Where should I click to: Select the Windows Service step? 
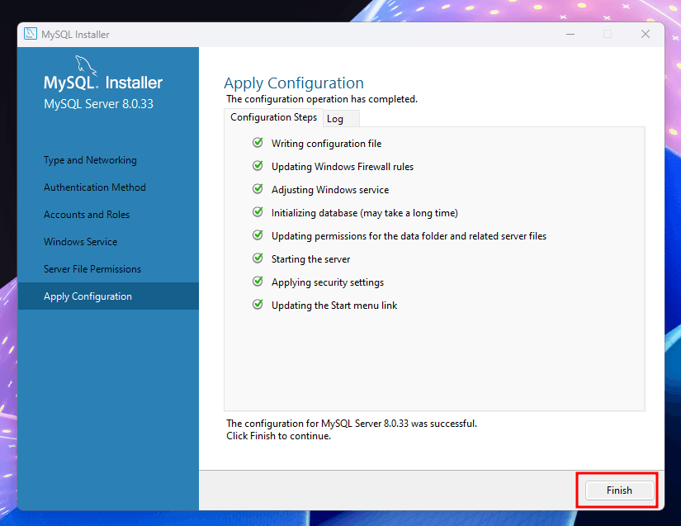(80, 242)
